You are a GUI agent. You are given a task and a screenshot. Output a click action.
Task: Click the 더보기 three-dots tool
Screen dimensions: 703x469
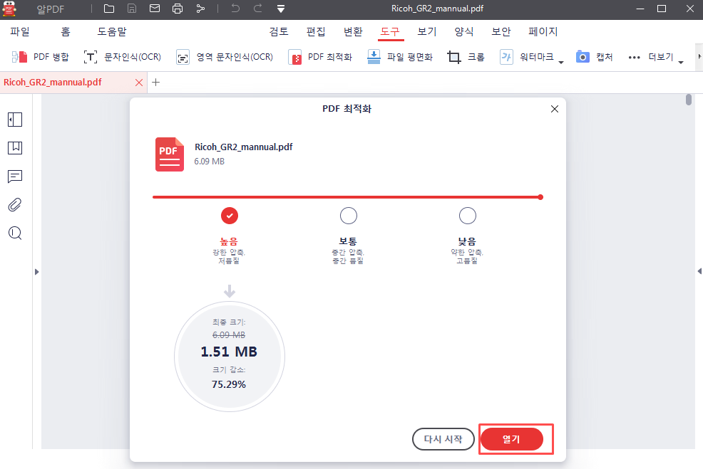point(651,57)
